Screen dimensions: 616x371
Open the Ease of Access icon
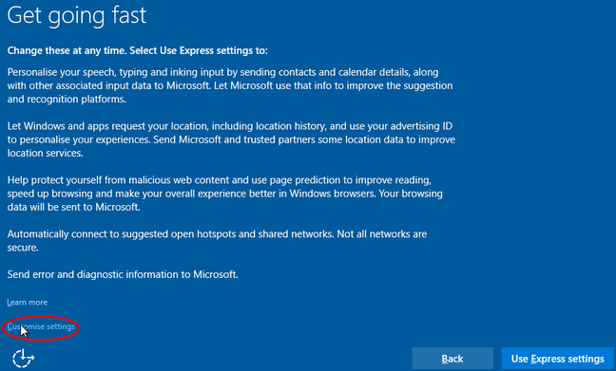(23, 358)
